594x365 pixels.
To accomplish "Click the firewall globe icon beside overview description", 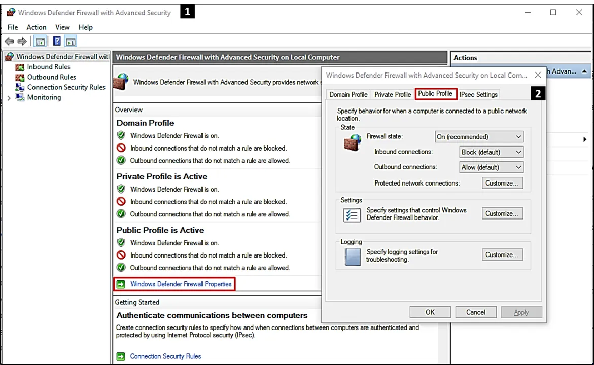I will click(121, 82).
